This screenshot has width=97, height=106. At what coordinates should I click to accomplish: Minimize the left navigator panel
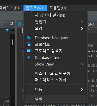pyautogui.click(x=6, y=23)
